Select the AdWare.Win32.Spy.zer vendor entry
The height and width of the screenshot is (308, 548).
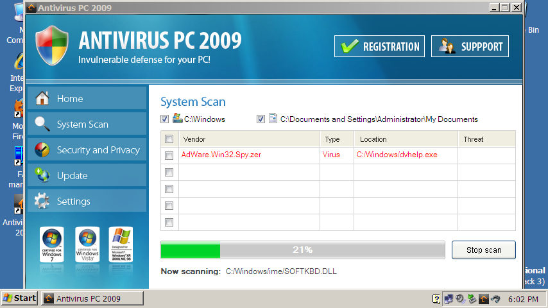221,155
